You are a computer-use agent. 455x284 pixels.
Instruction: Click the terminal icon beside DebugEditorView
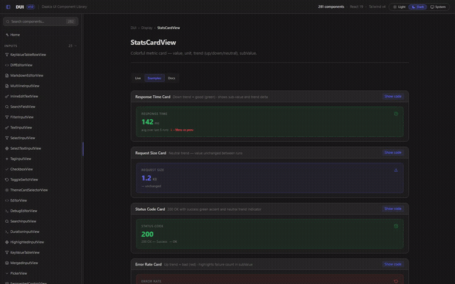point(6,211)
